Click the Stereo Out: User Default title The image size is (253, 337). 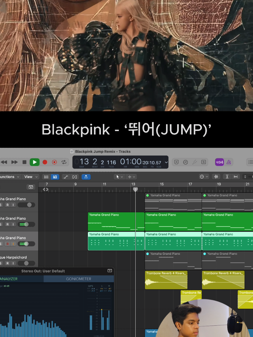43,271
